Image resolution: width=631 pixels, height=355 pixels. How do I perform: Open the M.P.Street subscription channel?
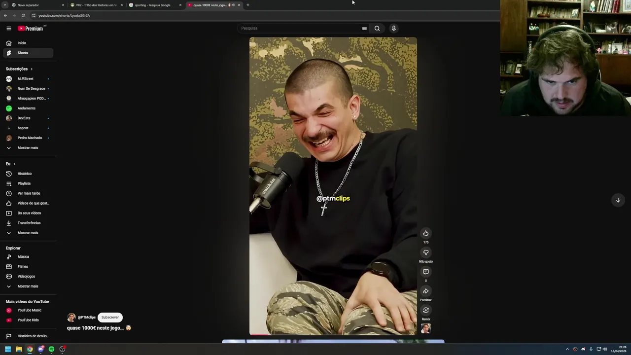[x=28, y=79]
